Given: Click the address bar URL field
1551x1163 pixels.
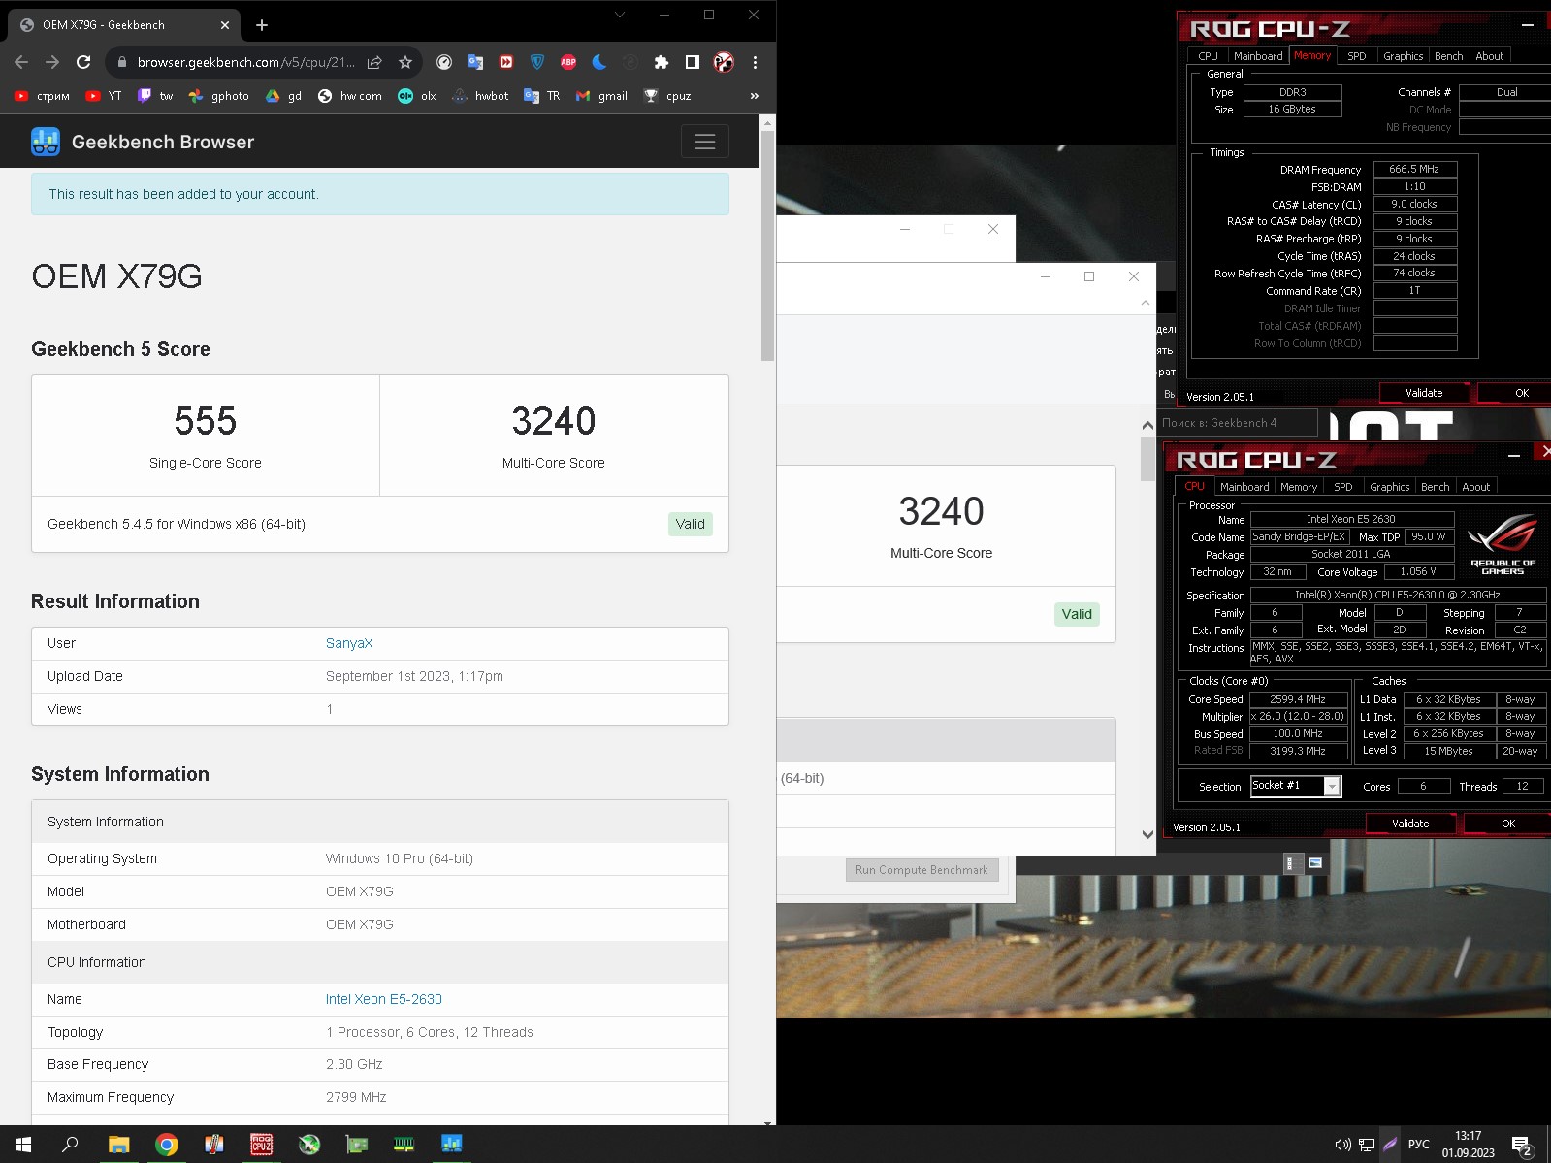Looking at the screenshot, I should [x=246, y=62].
